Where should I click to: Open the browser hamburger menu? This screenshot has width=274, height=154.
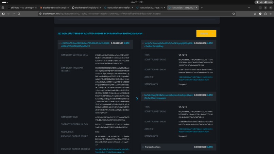pyautogui.click(x=271, y=14)
